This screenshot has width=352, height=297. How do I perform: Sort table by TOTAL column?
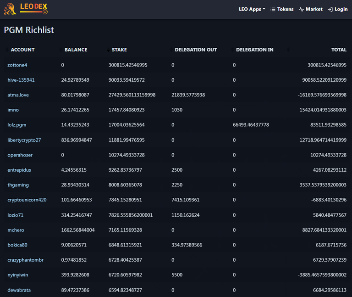339,50
